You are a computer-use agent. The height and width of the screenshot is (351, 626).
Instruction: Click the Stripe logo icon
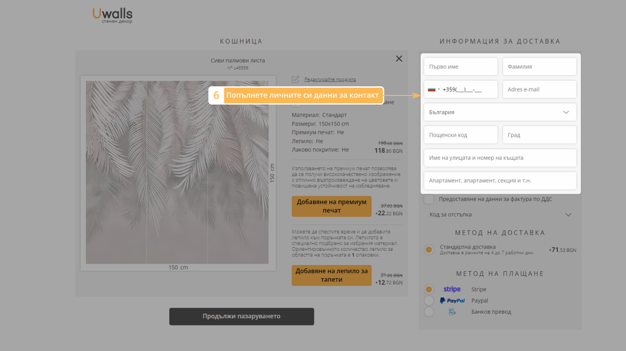(x=452, y=289)
